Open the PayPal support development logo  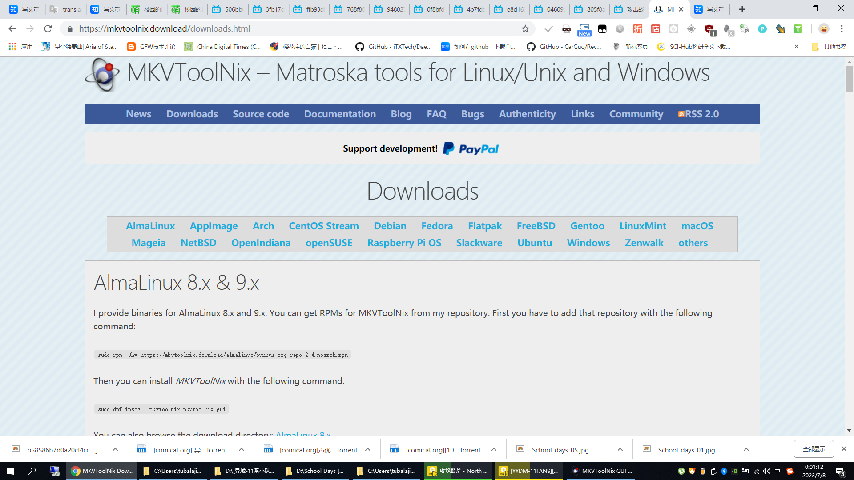(x=471, y=149)
